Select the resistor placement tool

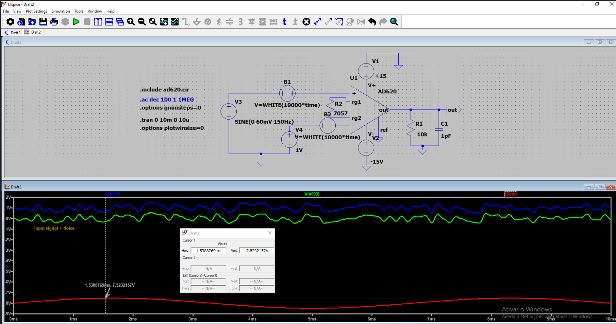coord(219,22)
